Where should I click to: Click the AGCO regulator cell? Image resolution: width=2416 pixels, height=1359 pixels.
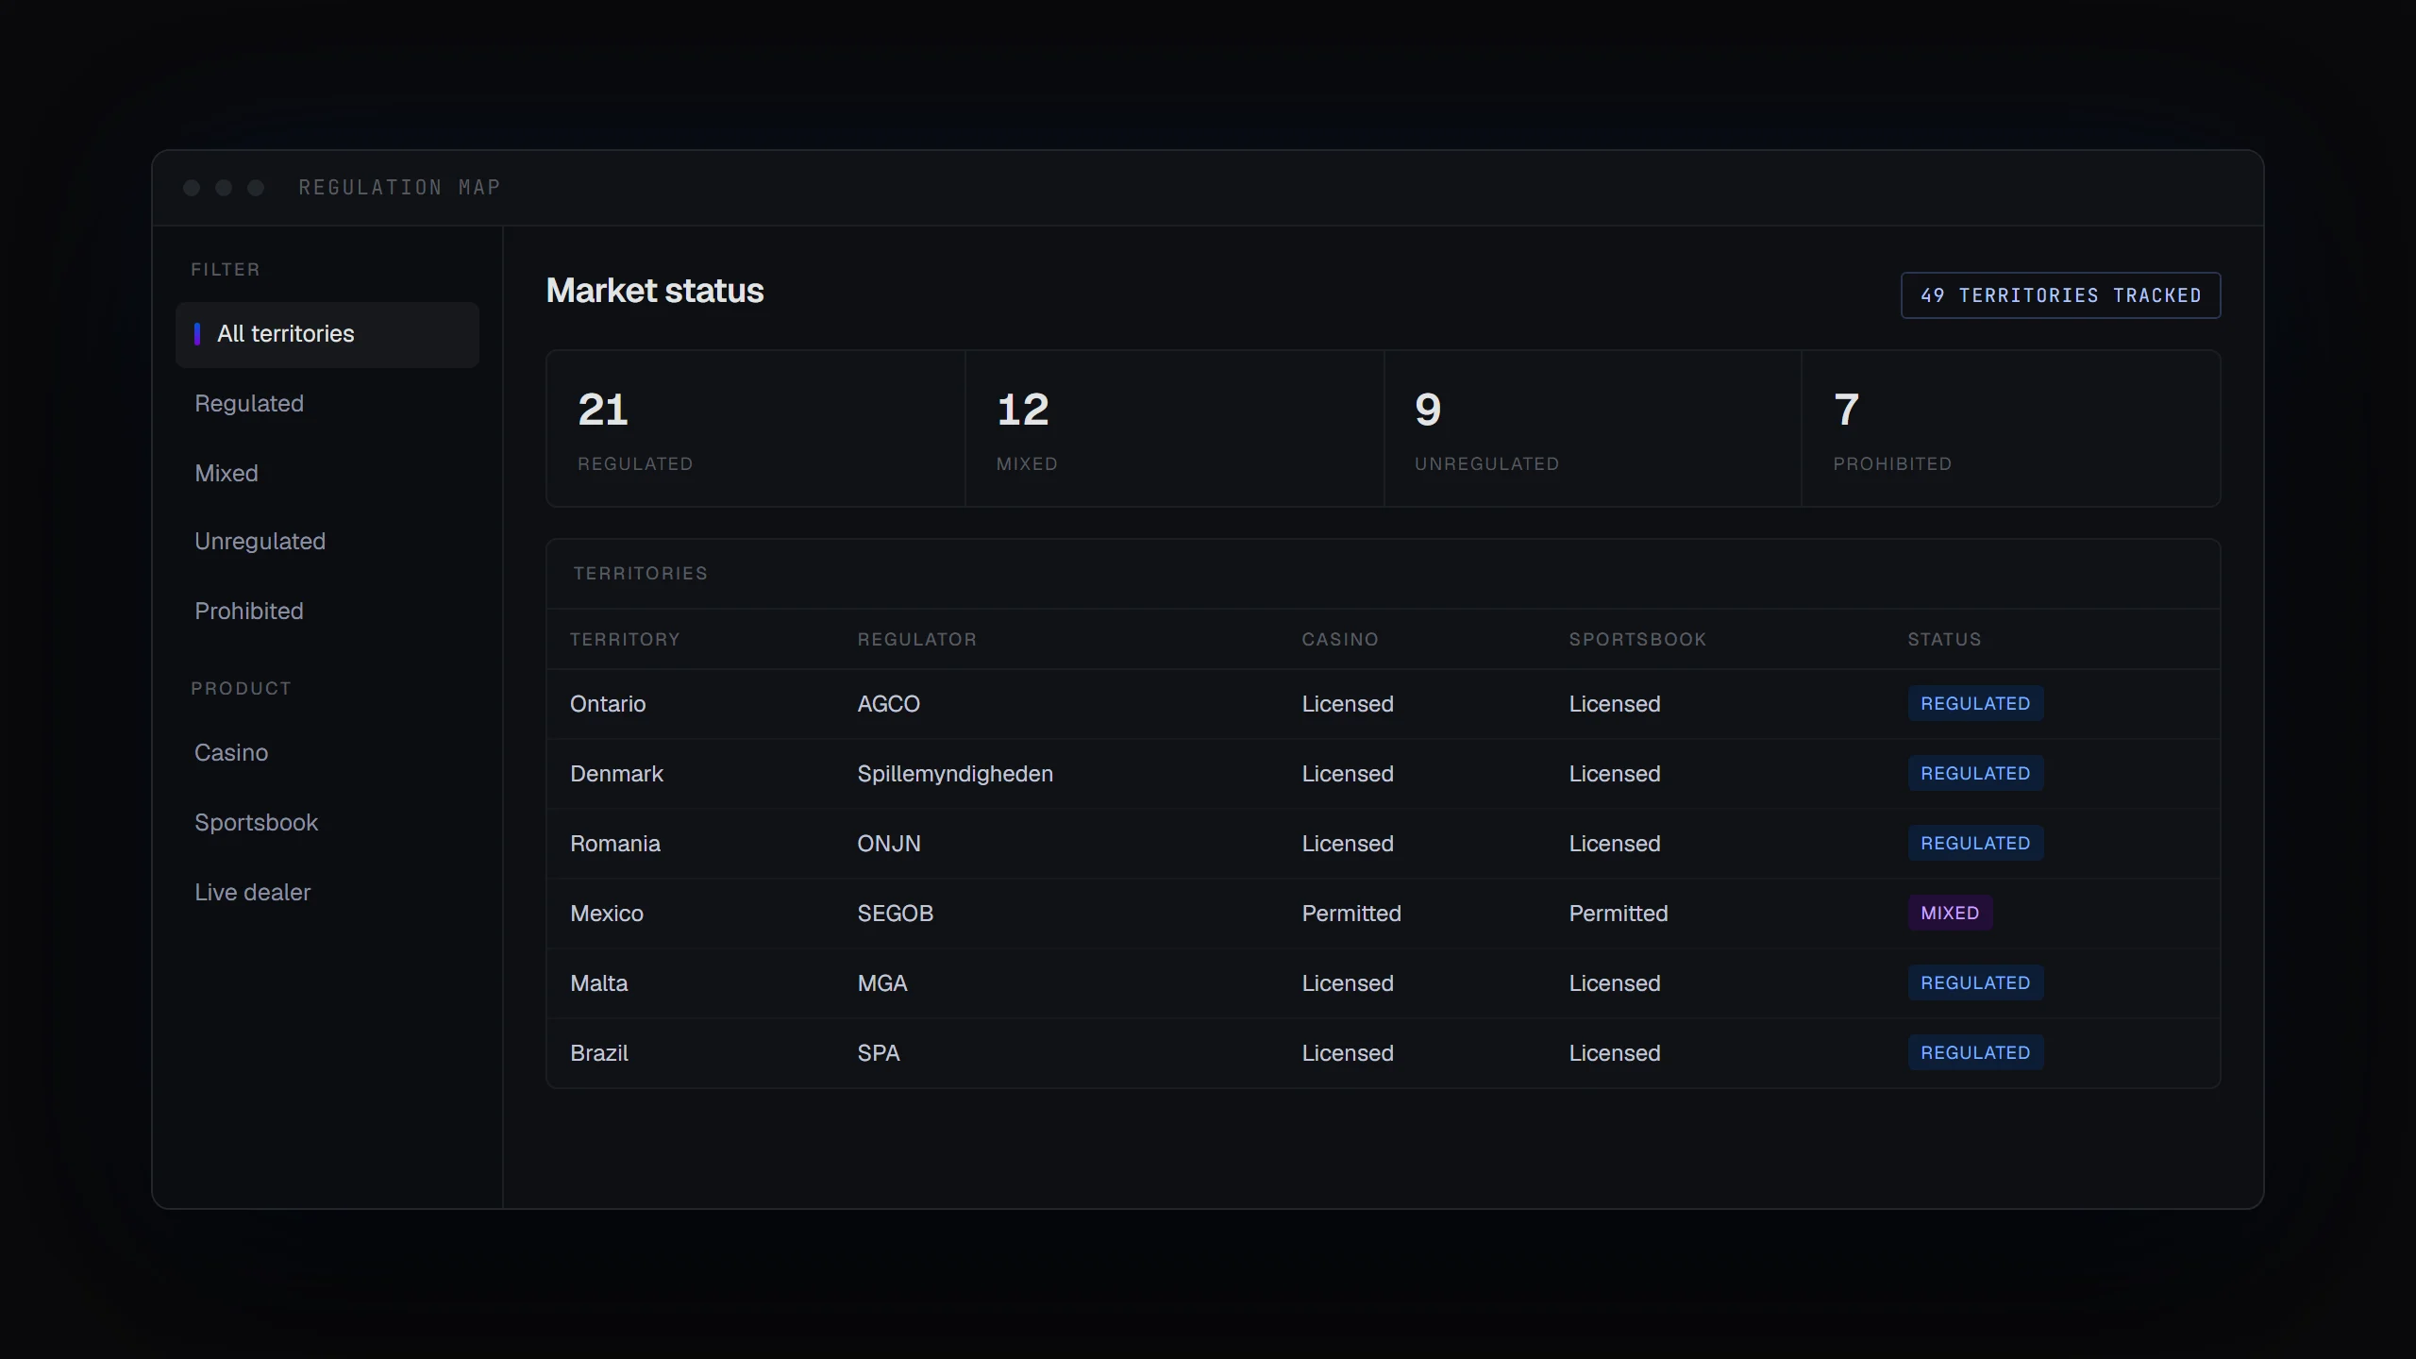[888, 704]
